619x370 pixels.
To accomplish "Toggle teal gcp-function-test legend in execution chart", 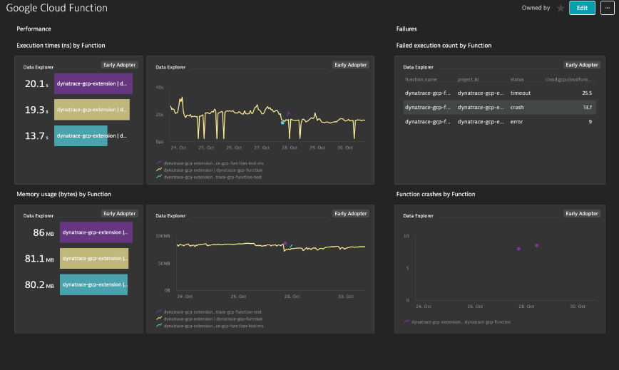I will click(x=209, y=177).
